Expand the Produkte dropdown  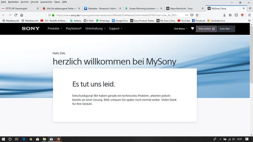tap(55, 29)
